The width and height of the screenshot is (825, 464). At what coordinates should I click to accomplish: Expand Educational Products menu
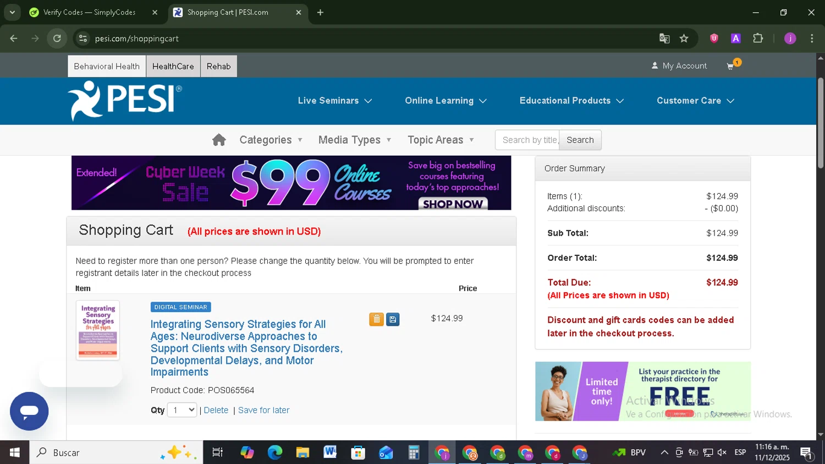click(x=571, y=101)
